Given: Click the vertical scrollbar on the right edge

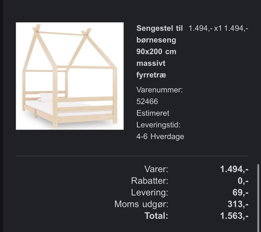Looking at the screenshot, I should pyautogui.click(x=259, y=196).
